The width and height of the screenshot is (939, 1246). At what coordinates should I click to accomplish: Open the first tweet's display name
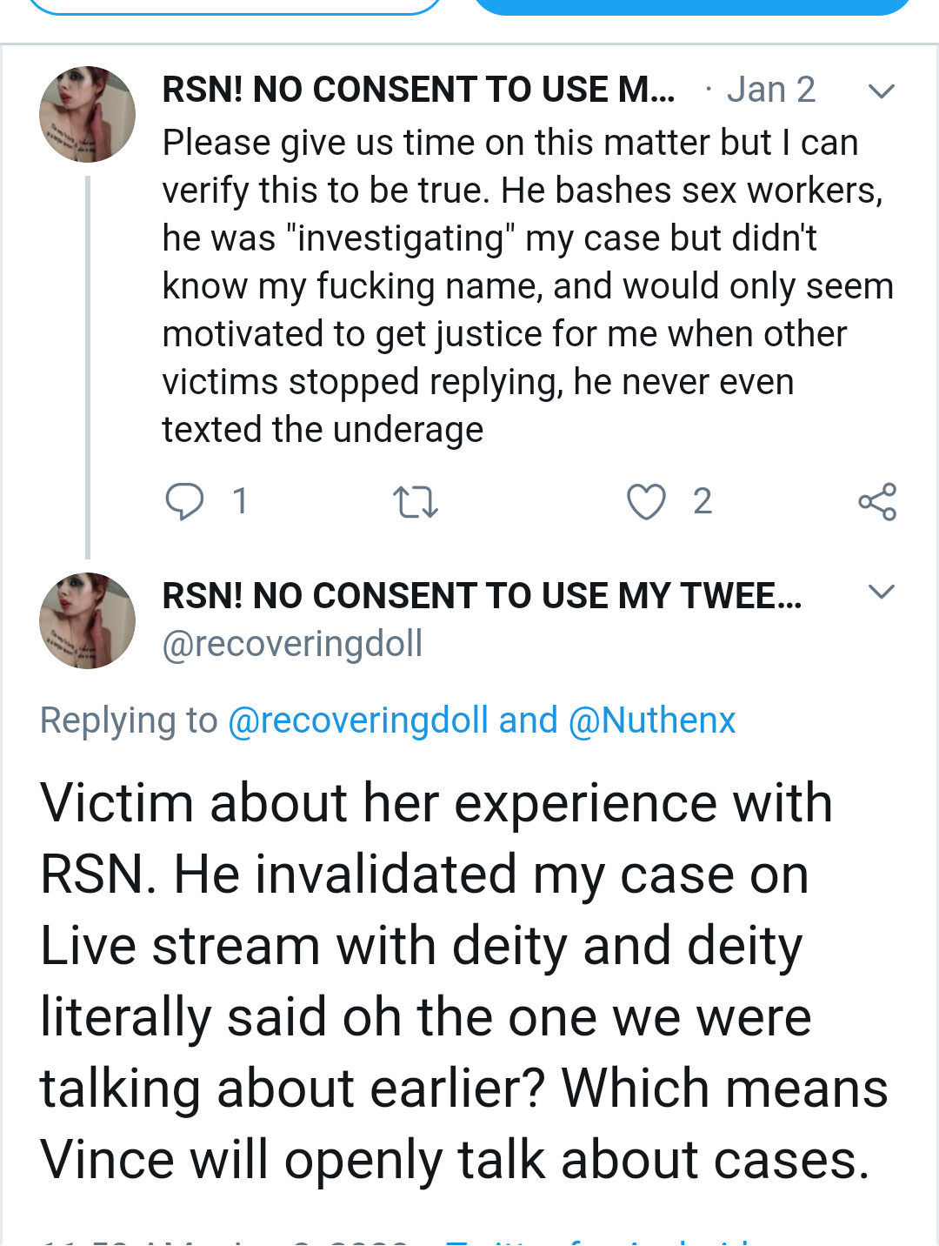tap(419, 90)
